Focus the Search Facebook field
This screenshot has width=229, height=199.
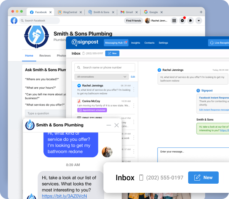(x=39, y=21)
